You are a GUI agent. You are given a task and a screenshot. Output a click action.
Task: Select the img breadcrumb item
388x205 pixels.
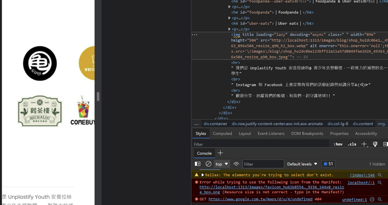382,124
